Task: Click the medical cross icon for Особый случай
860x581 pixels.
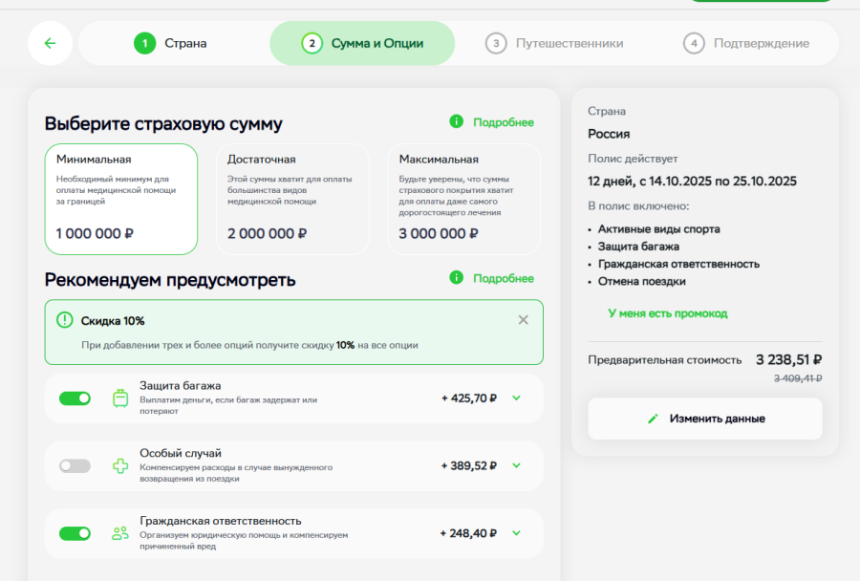Action: tap(120, 466)
